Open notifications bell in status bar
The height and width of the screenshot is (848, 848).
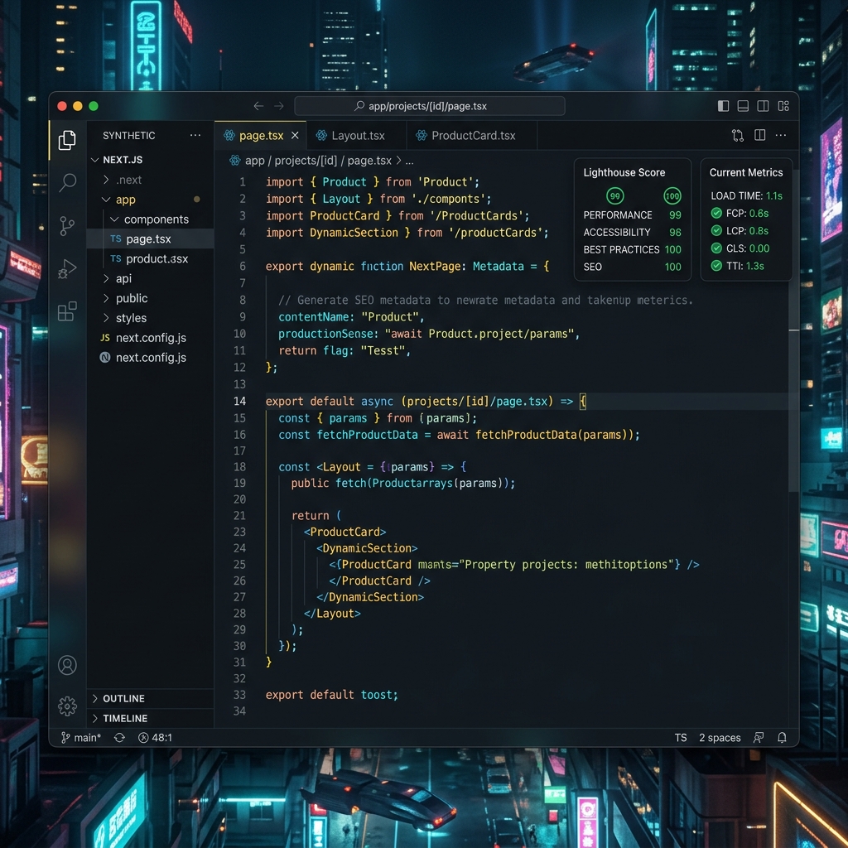782,738
